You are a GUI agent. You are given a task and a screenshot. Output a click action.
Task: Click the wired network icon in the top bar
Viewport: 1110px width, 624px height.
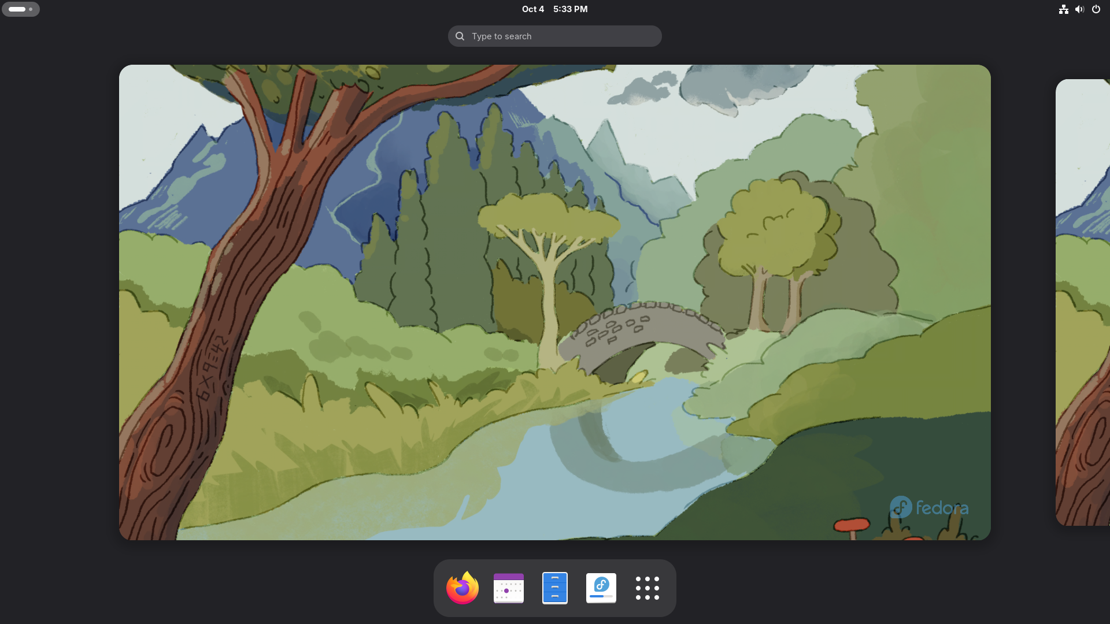[x=1063, y=9]
